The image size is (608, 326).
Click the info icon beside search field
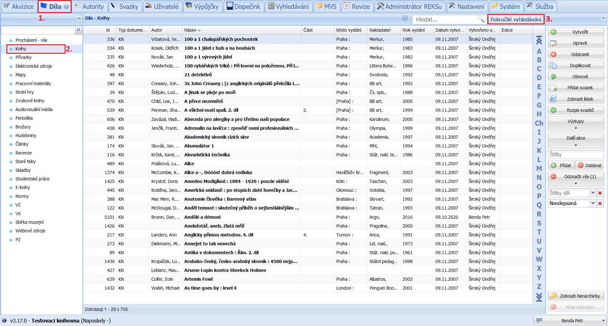click(x=405, y=18)
